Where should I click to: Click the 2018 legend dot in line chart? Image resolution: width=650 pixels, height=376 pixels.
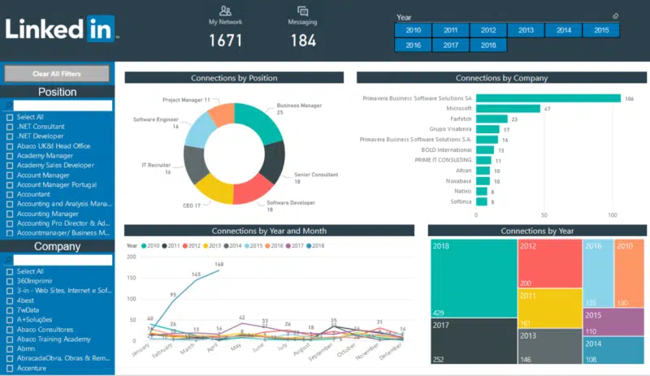(x=308, y=245)
